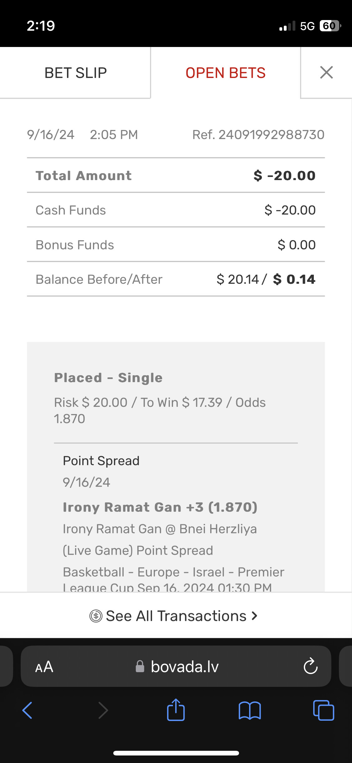Tap the Irony Ramat Gan +3 selection
Viewport: 352px width, 763px height.
160,507
